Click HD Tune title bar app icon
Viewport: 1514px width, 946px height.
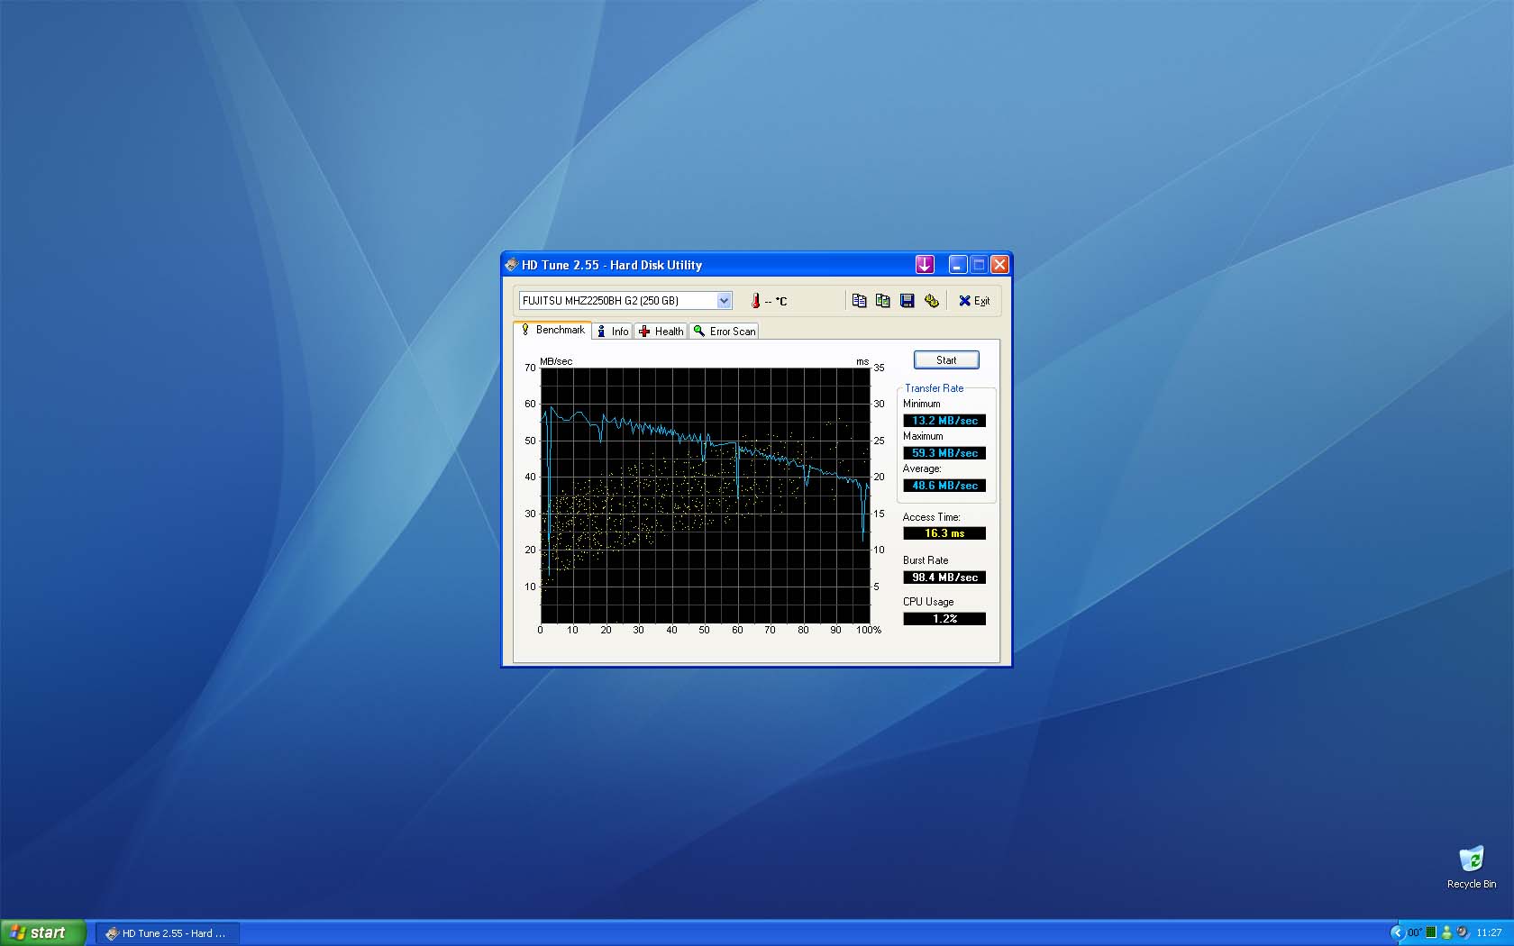(511, 265)
